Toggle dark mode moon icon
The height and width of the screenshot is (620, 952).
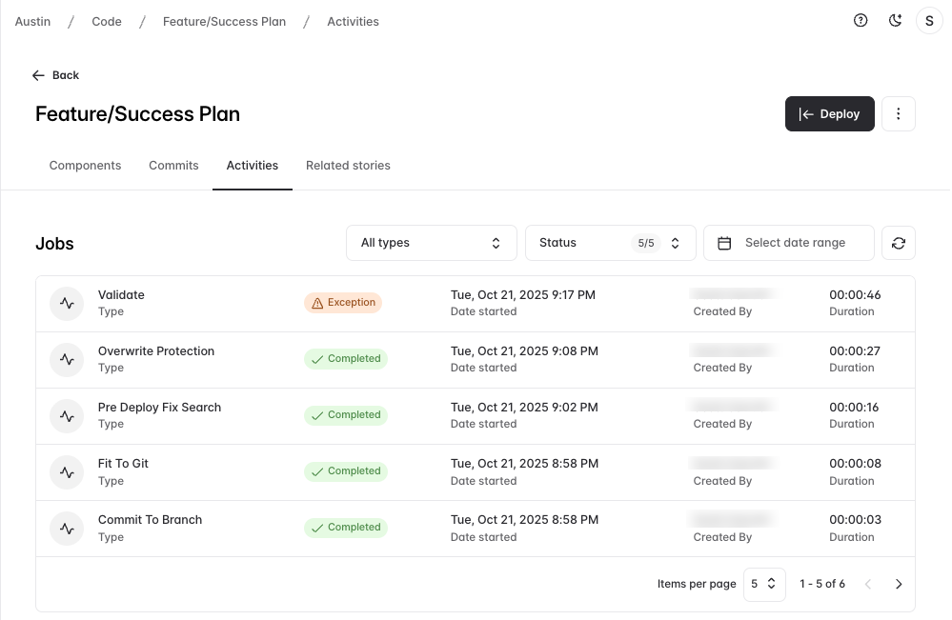895,21
